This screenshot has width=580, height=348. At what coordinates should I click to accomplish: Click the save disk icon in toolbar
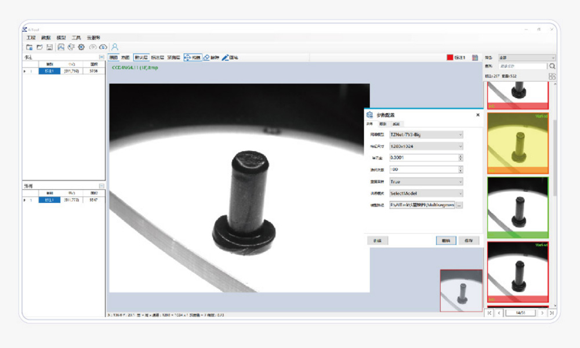(x=49, y=47)
